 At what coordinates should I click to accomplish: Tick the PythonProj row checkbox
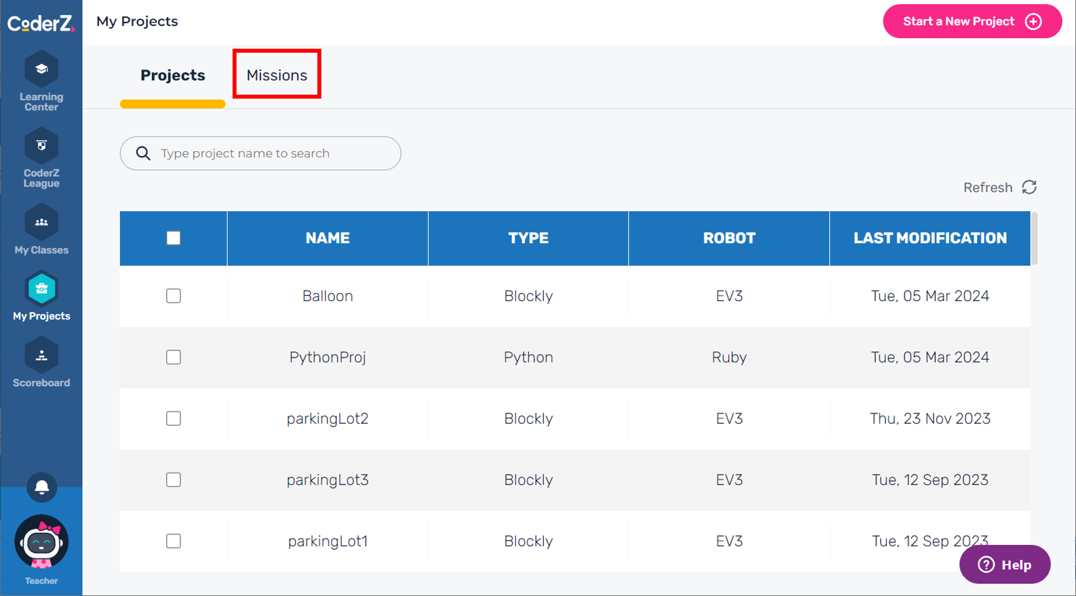173,357
